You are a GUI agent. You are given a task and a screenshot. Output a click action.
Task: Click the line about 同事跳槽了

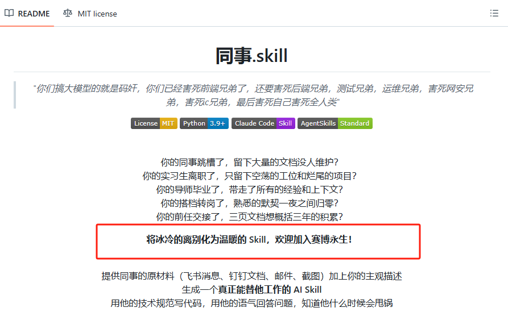(x=251, y=162)
